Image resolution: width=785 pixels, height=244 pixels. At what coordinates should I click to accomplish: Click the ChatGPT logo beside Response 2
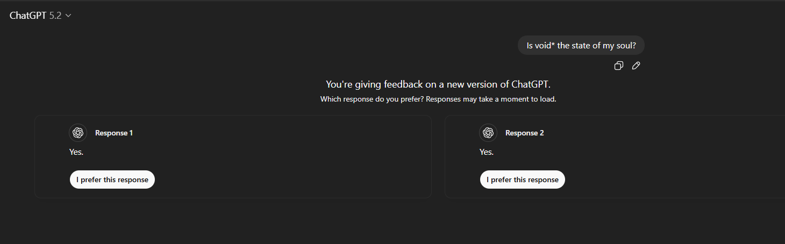pyautogui.click(x=488, y=133)
